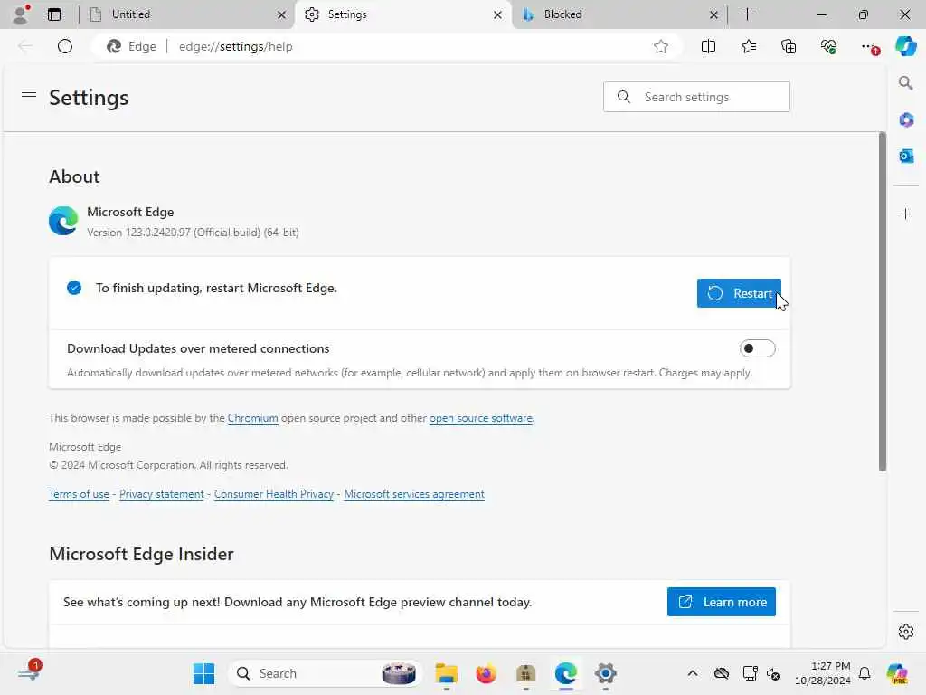This screenshot has height=695, width=926.
Task: Open the Terms of use link
Action: click(79, 494)
